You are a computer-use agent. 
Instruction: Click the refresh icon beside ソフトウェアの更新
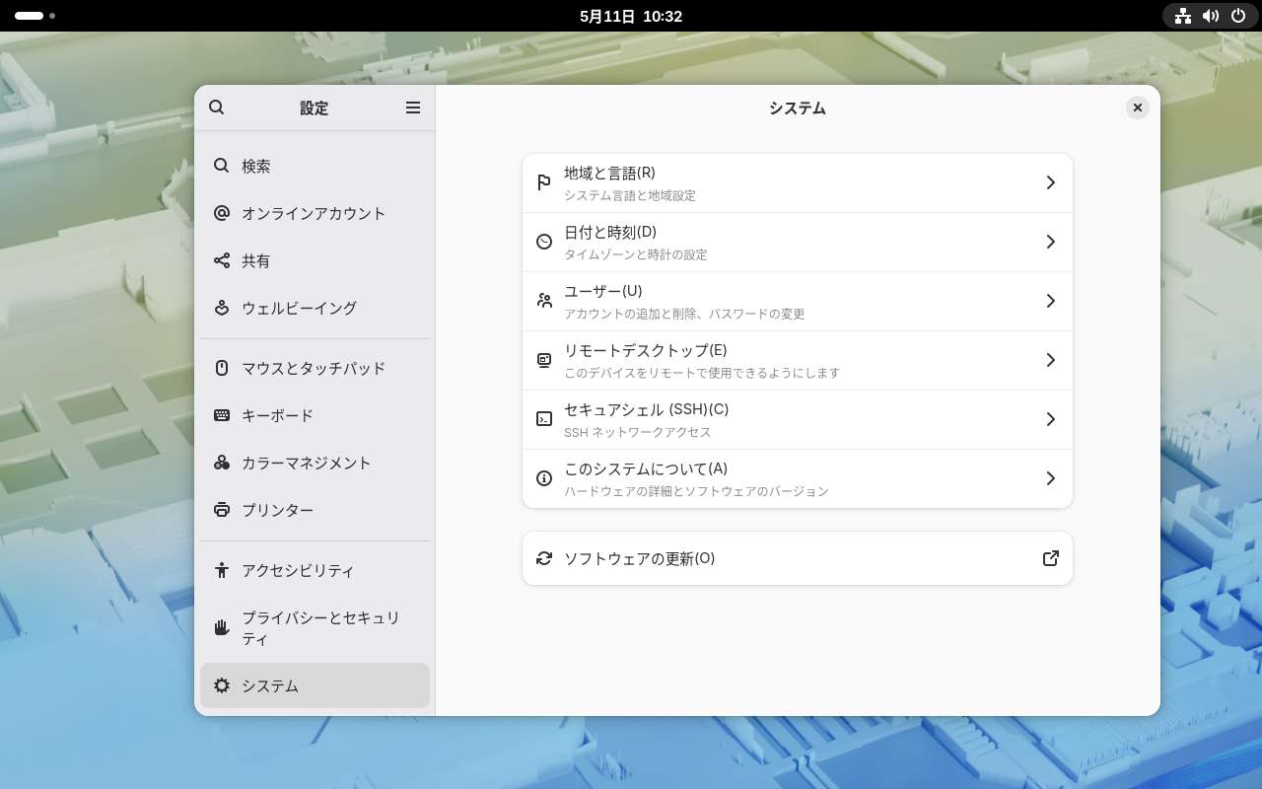pos(544,558)
